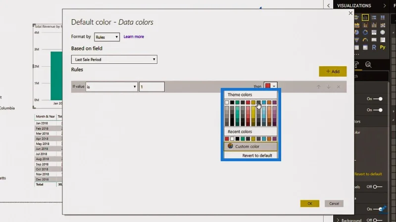Open the Analytics pane magnifier icon
The image size is (396, 222).
[x=368, y=65]
